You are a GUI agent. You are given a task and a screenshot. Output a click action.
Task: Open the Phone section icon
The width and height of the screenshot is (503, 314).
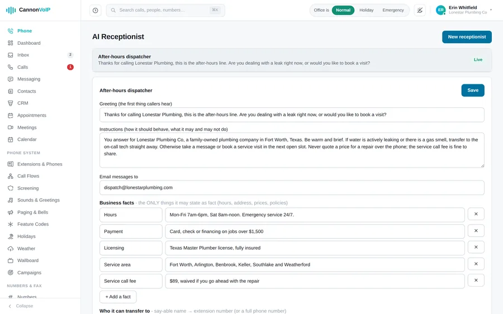point(11,31)
